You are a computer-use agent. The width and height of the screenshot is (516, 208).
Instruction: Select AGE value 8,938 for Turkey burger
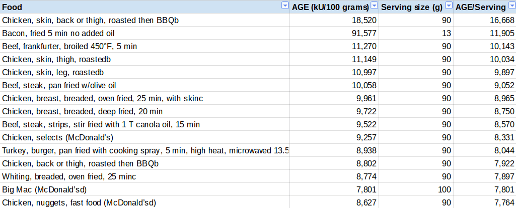pyautogui.click(x=334, y=151)
